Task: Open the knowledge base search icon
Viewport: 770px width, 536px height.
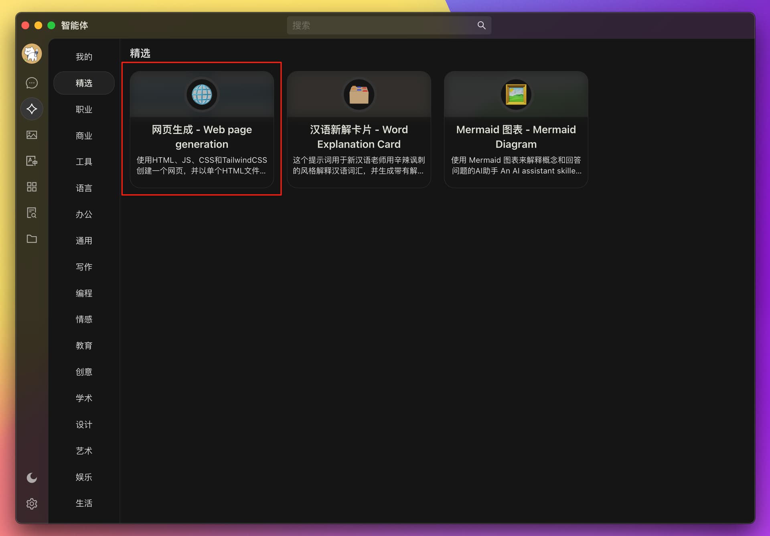Action: coord(32,213)
